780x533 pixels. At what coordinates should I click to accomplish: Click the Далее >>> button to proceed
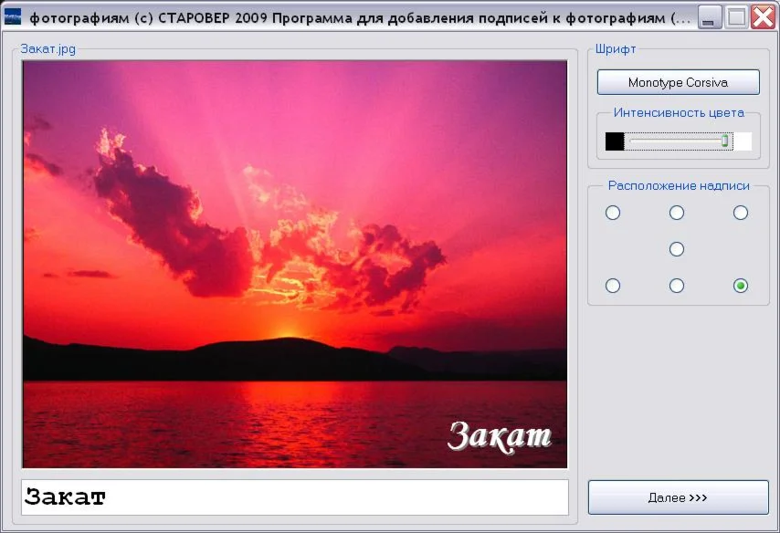tap(678, 497)
